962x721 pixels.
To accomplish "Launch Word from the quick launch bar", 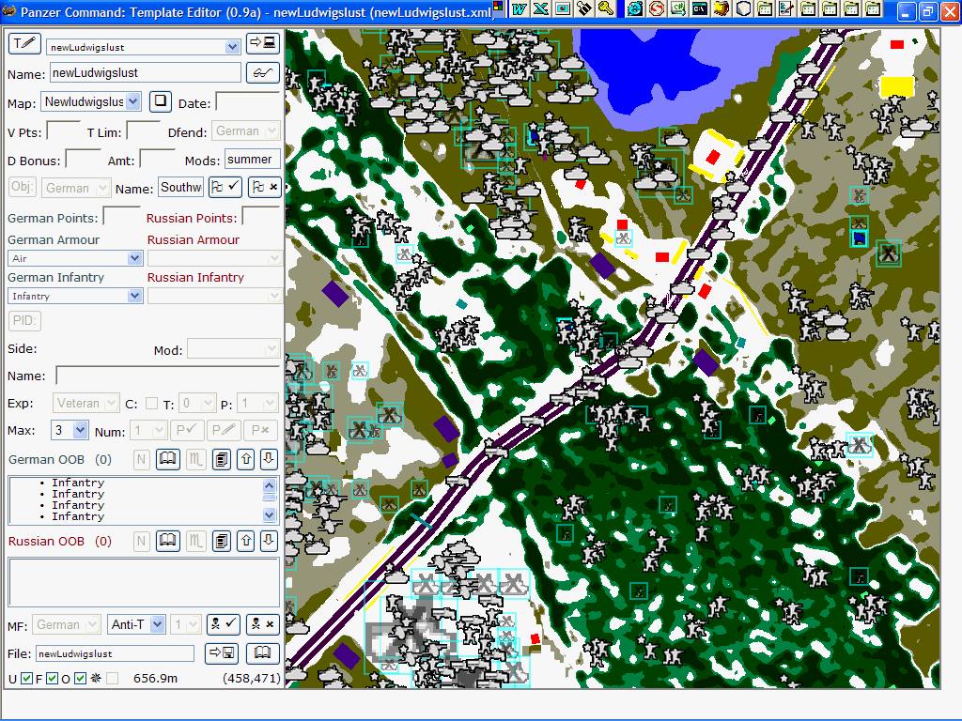I will (x=519, y=8).
